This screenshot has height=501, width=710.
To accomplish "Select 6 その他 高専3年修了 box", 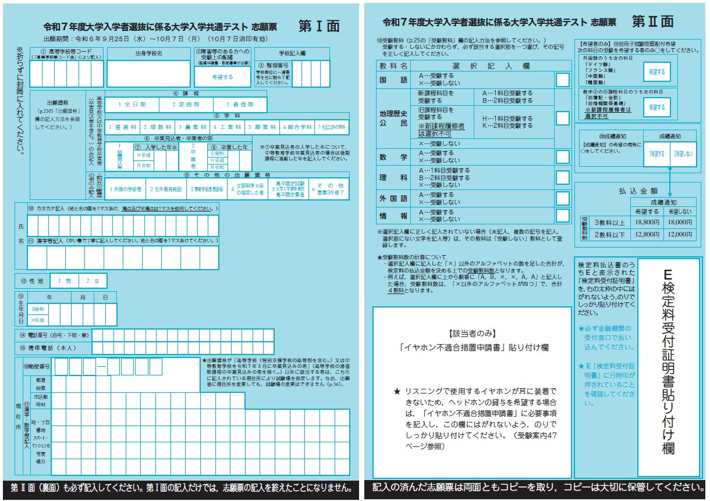I will (x=329, y=189).
